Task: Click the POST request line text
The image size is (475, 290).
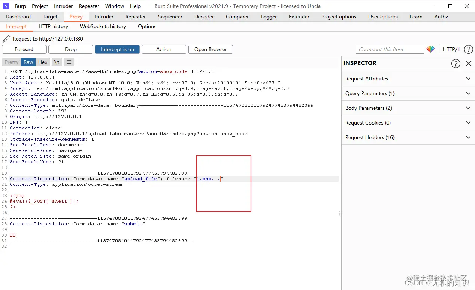Action: pyautogui.click(x=112, y=71)
